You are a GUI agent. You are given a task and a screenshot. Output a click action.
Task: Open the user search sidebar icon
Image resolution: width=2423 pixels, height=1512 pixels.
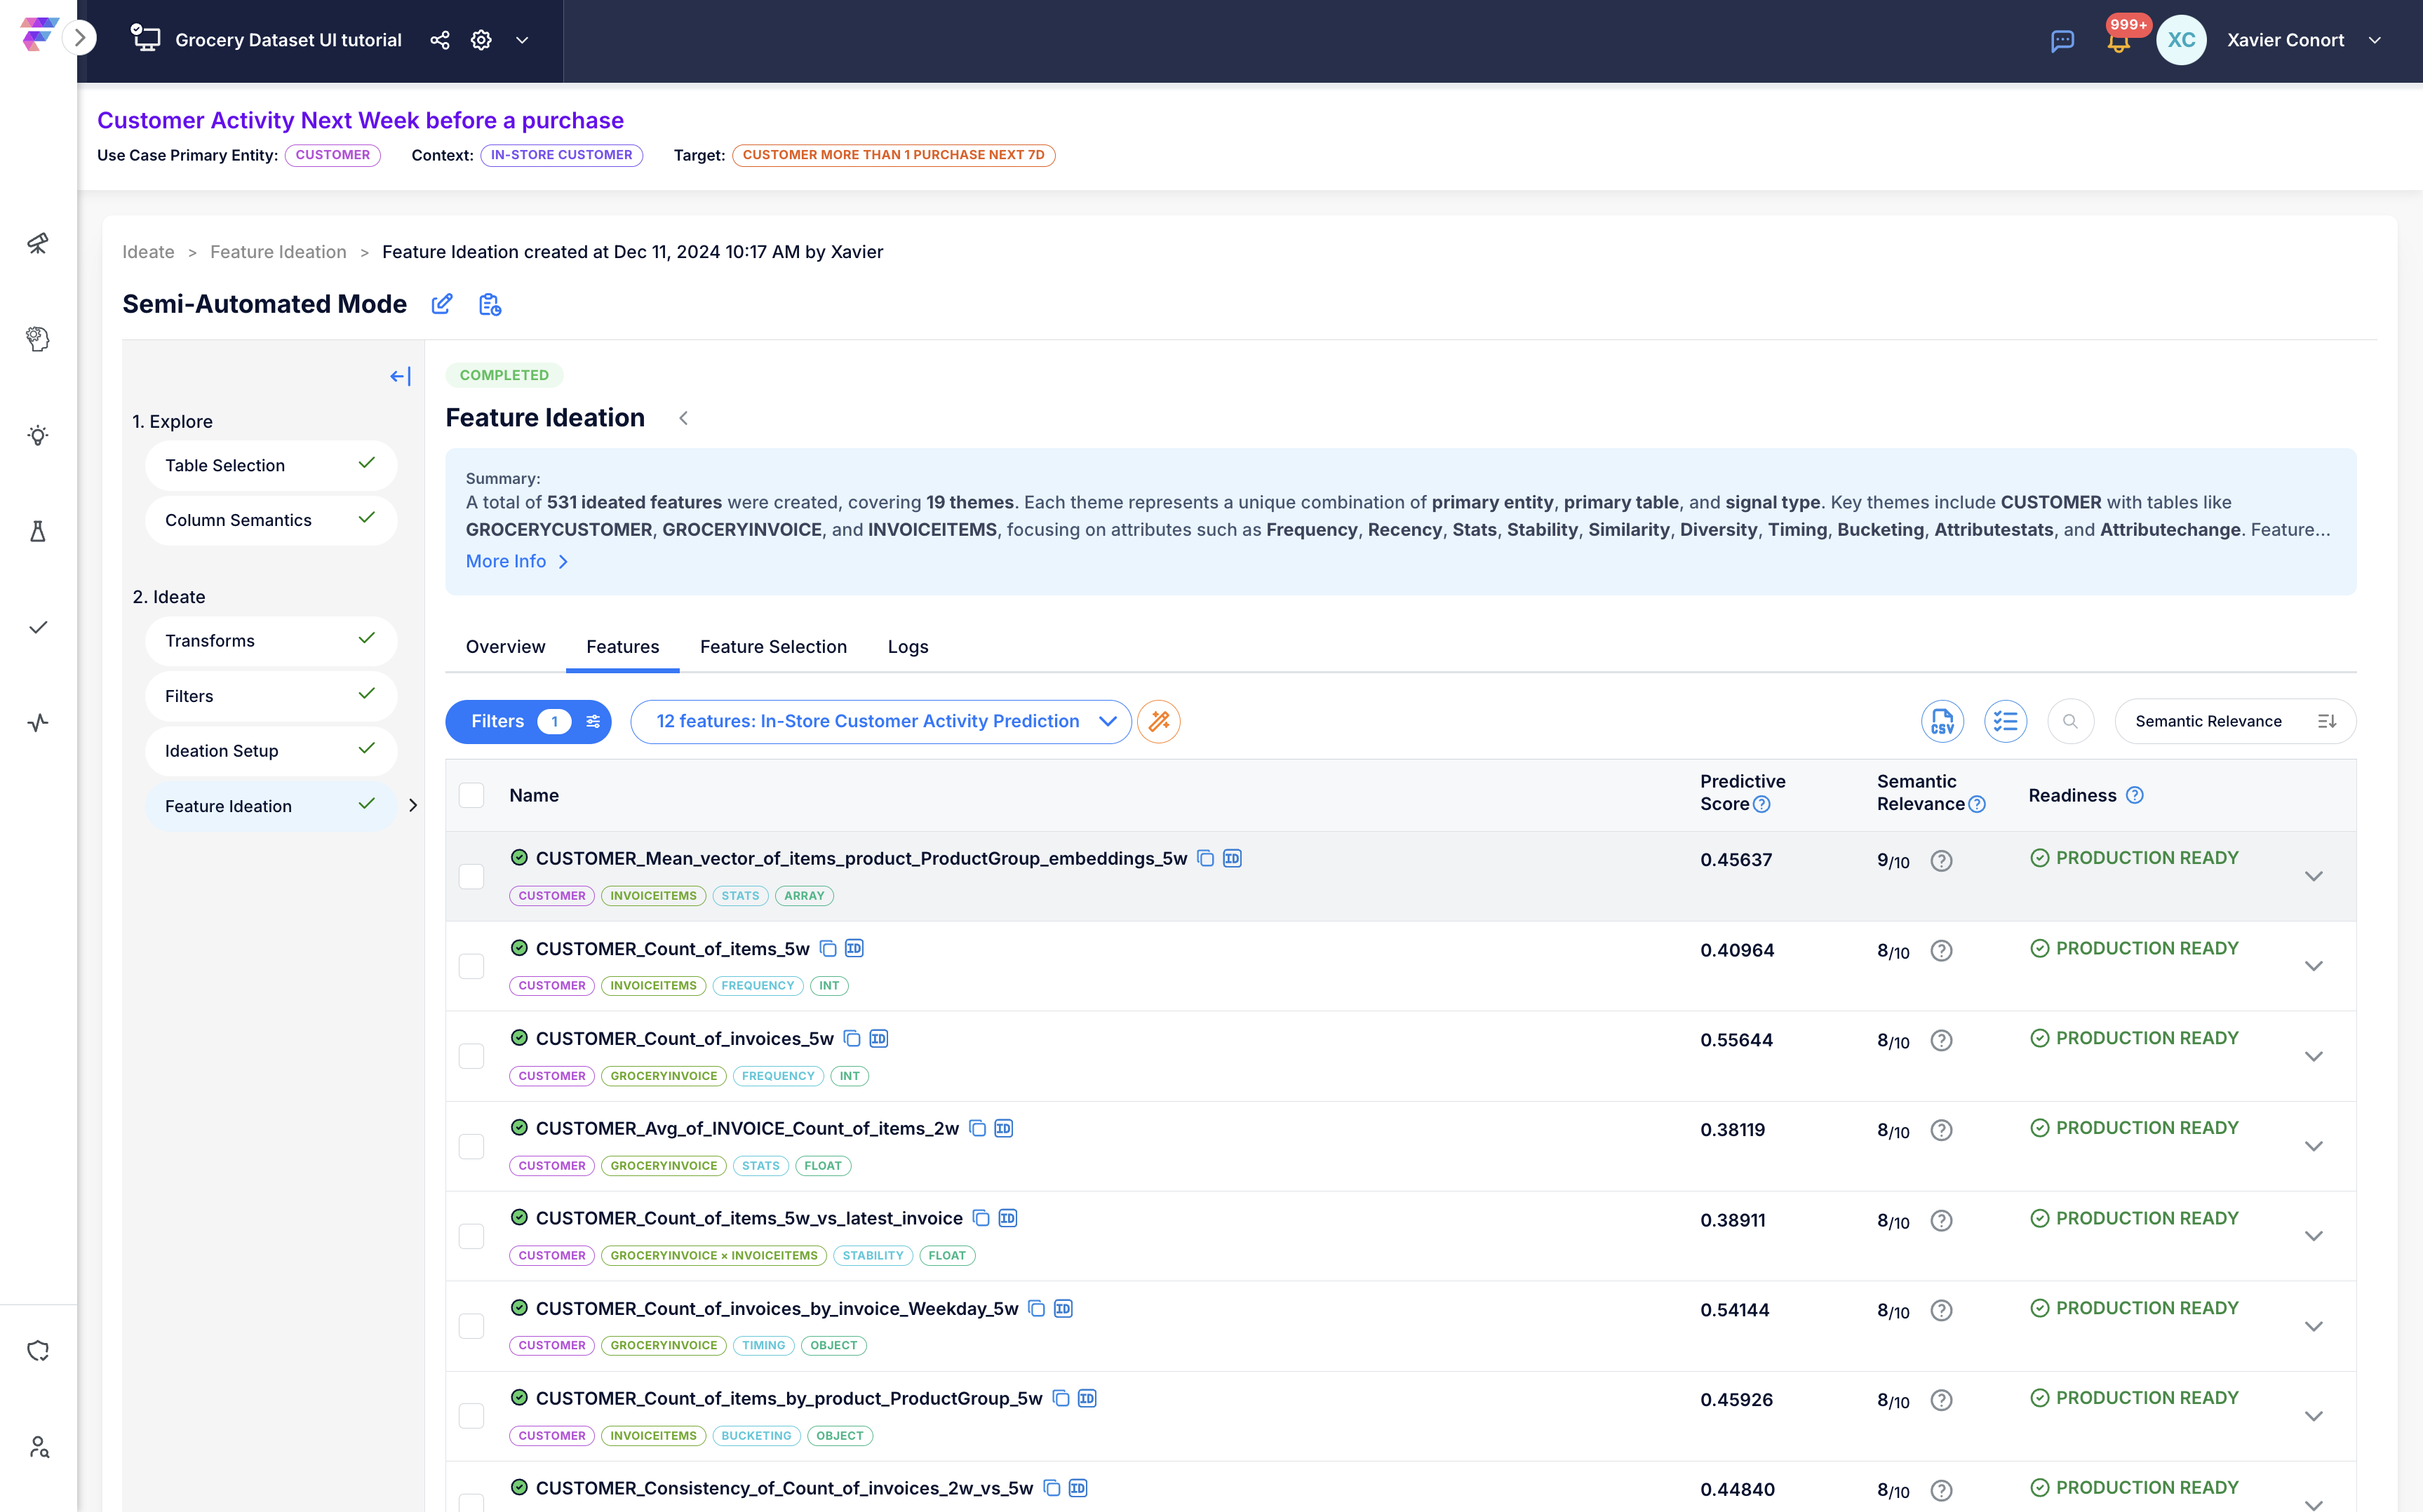(38, 1447)
